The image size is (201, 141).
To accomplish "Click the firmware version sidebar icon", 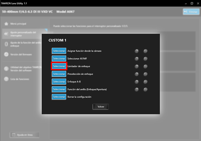I will [6, 55].
